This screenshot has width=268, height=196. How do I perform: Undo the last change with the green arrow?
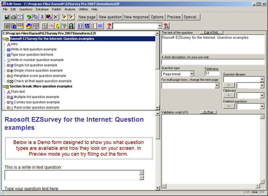click(x=29, y=17)
